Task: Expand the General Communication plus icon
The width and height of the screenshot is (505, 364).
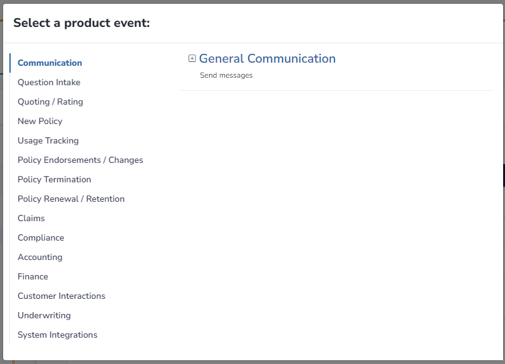Action: pos(192,58)
